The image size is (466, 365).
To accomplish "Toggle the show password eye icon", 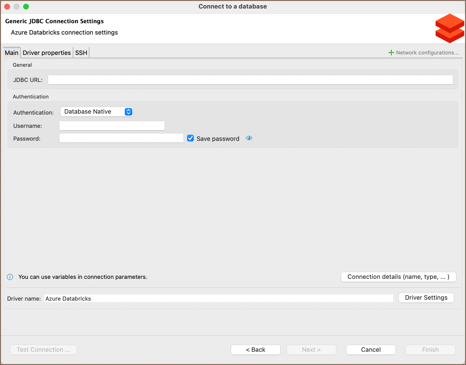I will click(249, 138).
